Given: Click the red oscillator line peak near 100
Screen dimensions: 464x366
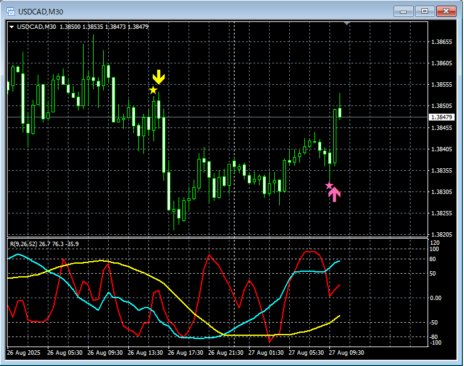Looking at the screenshot, I should pyautogui.click(x=311, y=252).
